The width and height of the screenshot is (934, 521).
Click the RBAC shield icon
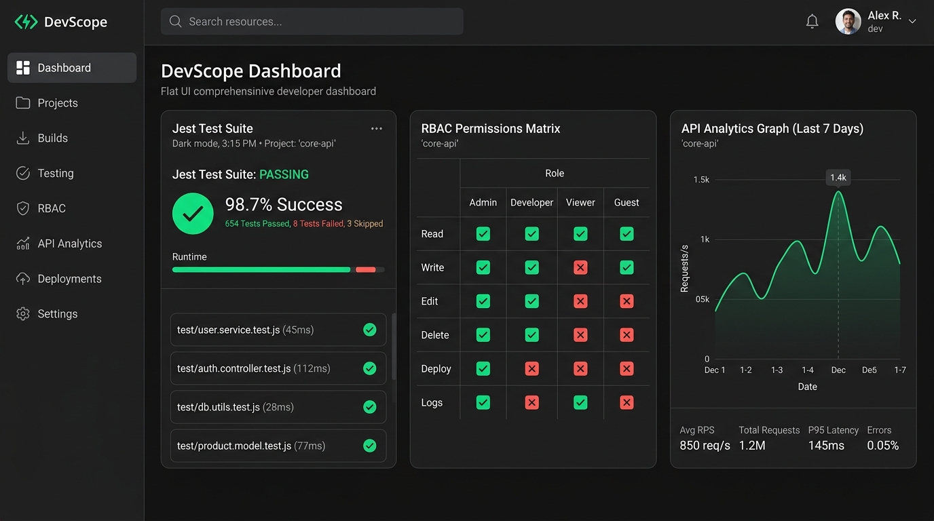tap(23, 208)
